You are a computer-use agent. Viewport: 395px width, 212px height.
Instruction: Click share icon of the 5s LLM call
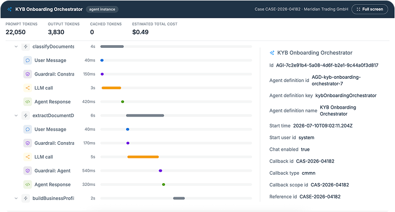pyautogui.click(x=28, y=157)
